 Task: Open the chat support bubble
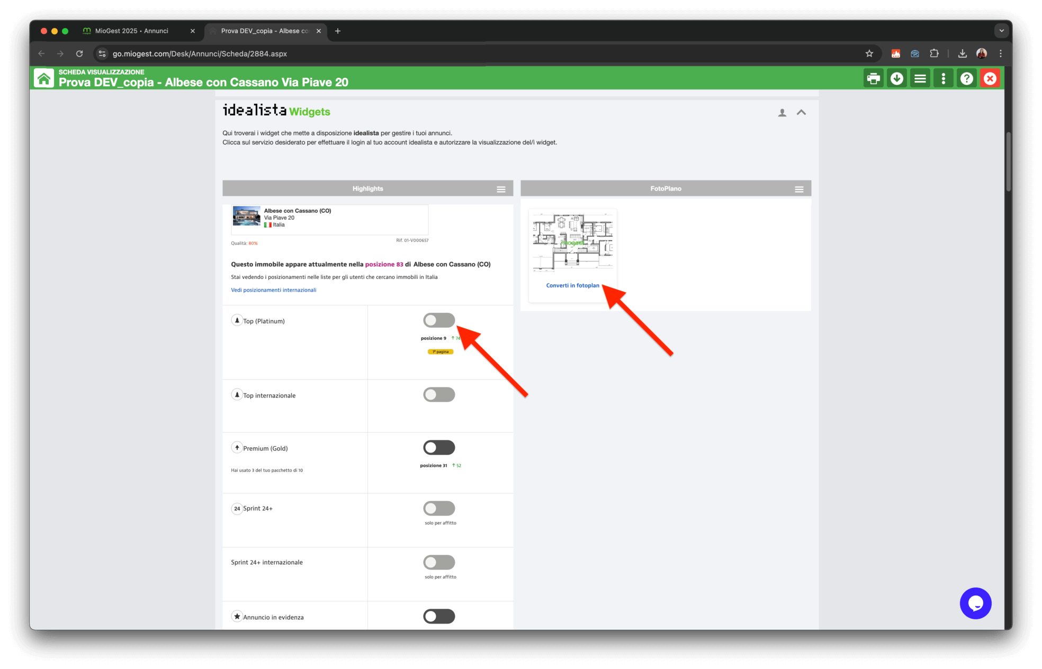click(975, 603)
